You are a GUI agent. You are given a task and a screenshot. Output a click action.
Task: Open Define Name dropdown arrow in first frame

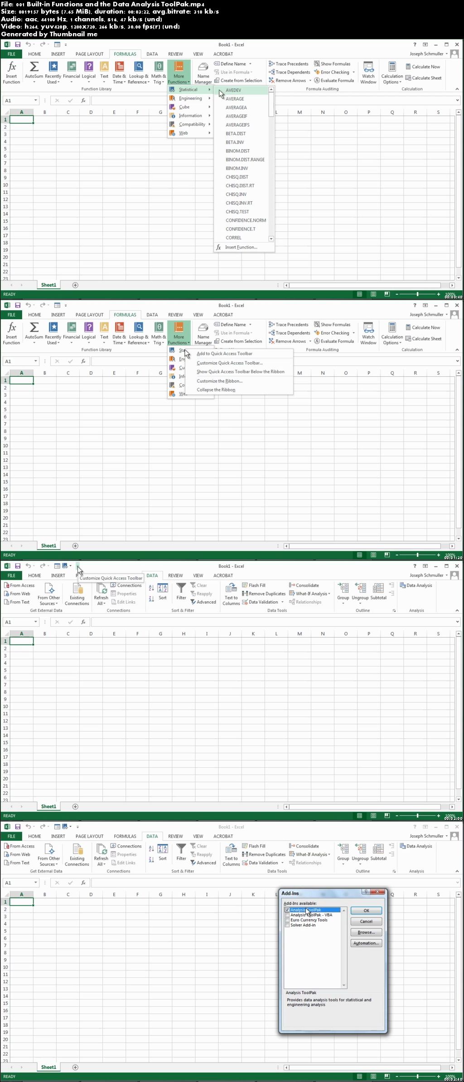click(x=250, y=64)
